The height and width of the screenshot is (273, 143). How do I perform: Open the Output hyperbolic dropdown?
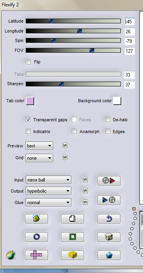[48, 191]
